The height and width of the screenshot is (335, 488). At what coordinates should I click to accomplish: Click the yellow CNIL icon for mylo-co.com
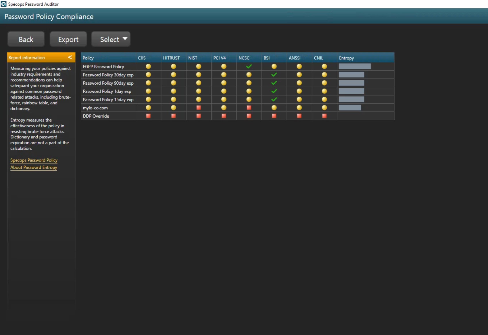(324, 108)
